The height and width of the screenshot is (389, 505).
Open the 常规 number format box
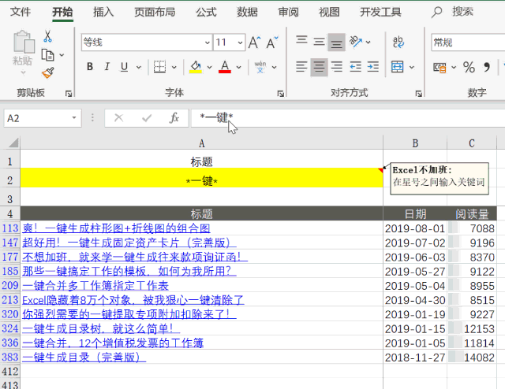(x=468, y=42)
